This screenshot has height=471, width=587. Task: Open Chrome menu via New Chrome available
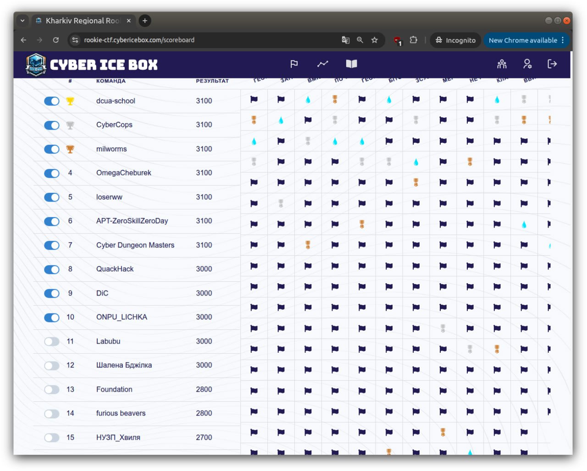[x=526, y=40]
